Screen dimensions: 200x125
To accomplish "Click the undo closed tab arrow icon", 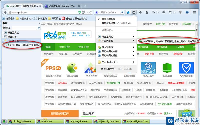I will (154, 12).
